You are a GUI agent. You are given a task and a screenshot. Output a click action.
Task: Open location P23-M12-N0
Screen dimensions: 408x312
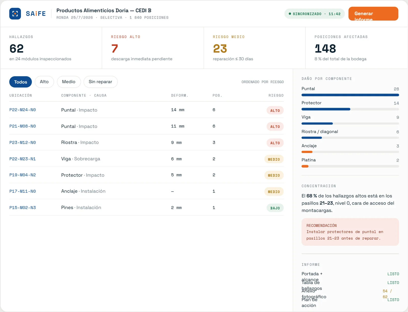coord(23,142)
